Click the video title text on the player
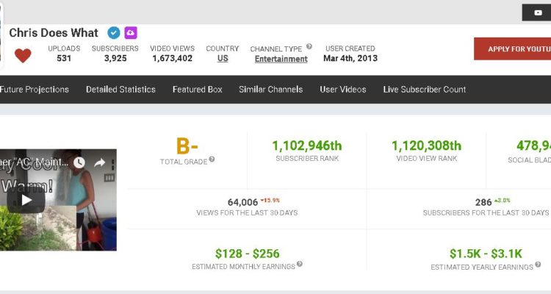This screenshot has height=294, width=551. (34, 162)
